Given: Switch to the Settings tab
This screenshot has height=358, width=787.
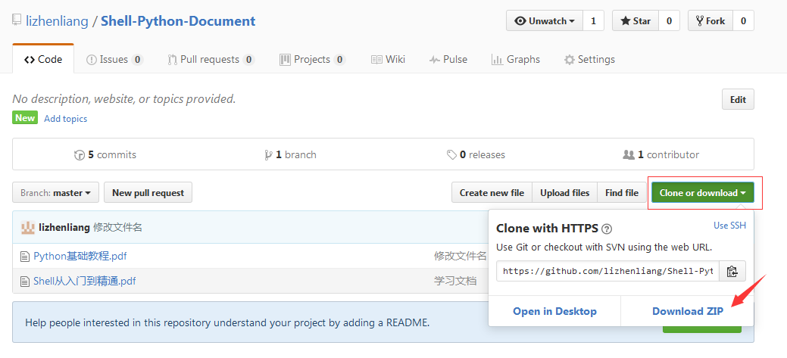Looking at the screenshot, I should tap(589, 59).
